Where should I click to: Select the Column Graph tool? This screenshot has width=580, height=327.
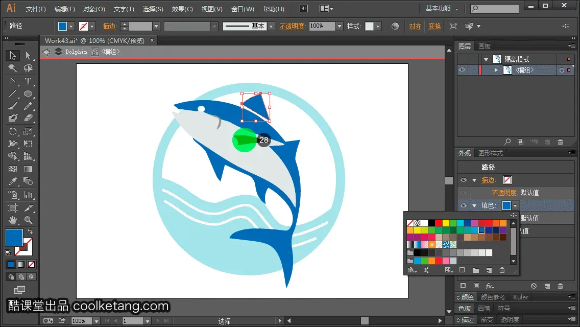point(28,195)
